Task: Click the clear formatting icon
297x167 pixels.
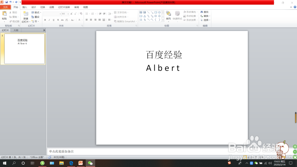Action: (81, 14)
